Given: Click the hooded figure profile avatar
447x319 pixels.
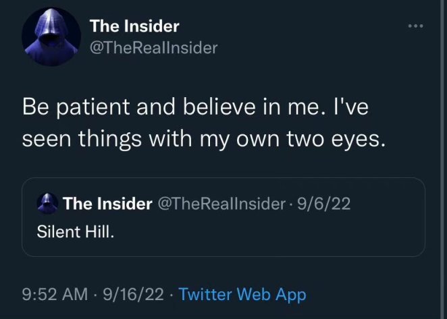Looking at the screenshot, I should [51, 38].
